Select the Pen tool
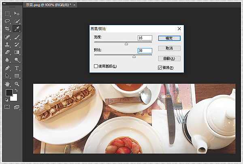This screenshot has width=243, height=164. pyautogui.click(x=7, y=68)
